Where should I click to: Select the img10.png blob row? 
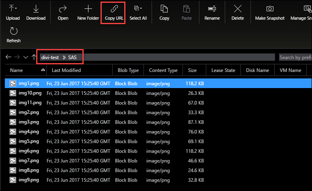pos(158,93)
